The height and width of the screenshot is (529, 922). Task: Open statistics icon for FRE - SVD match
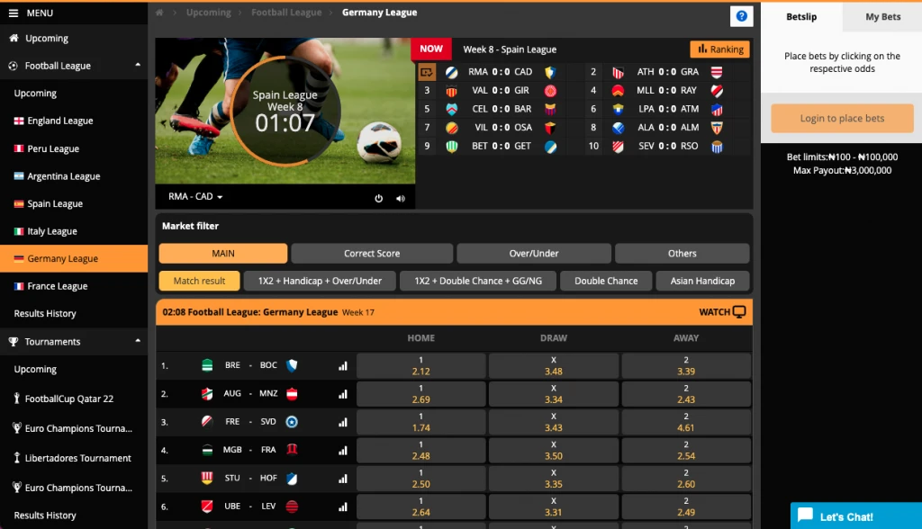[342, 422]
